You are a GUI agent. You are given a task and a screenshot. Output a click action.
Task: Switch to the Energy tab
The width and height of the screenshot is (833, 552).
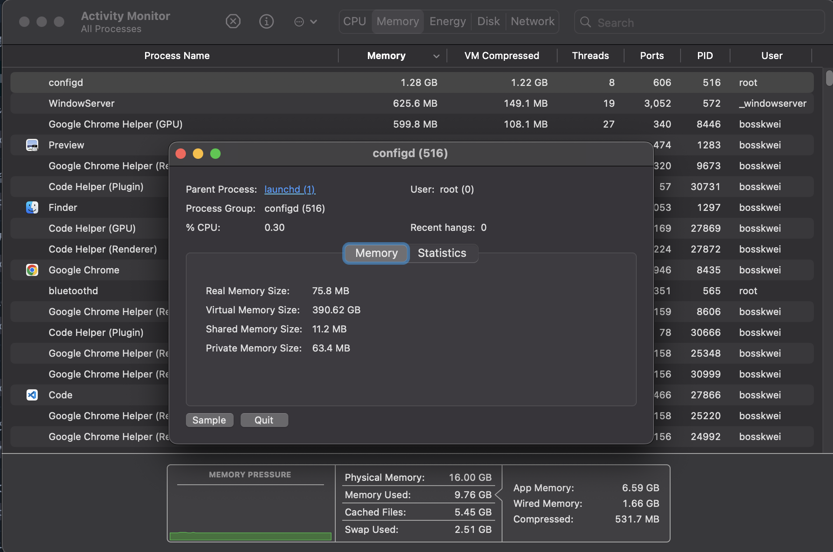447,22
